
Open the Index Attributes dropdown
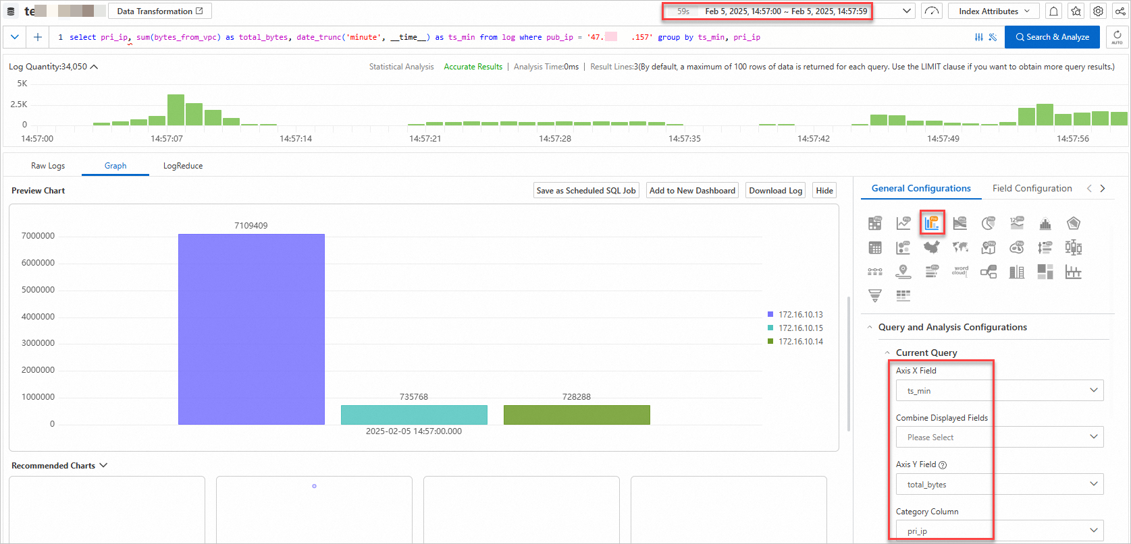pos(994,11)
